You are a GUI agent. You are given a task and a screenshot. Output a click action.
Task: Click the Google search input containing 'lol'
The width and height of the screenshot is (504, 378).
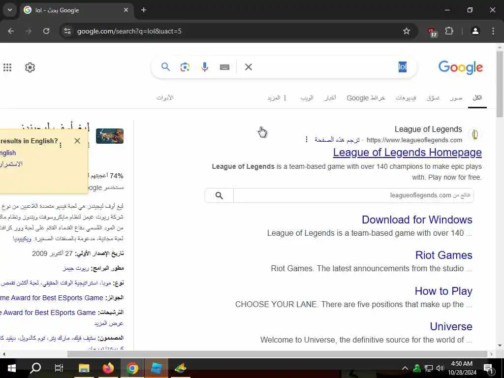click(x=331, y=67)
